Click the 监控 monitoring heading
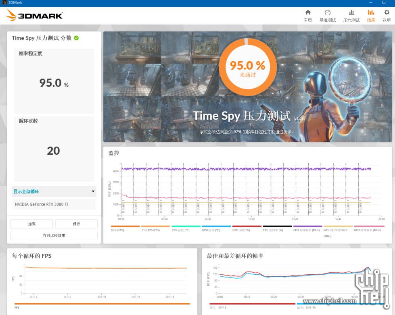The height and width of the screenshot is (315, 395). click(x=114, y=153)
